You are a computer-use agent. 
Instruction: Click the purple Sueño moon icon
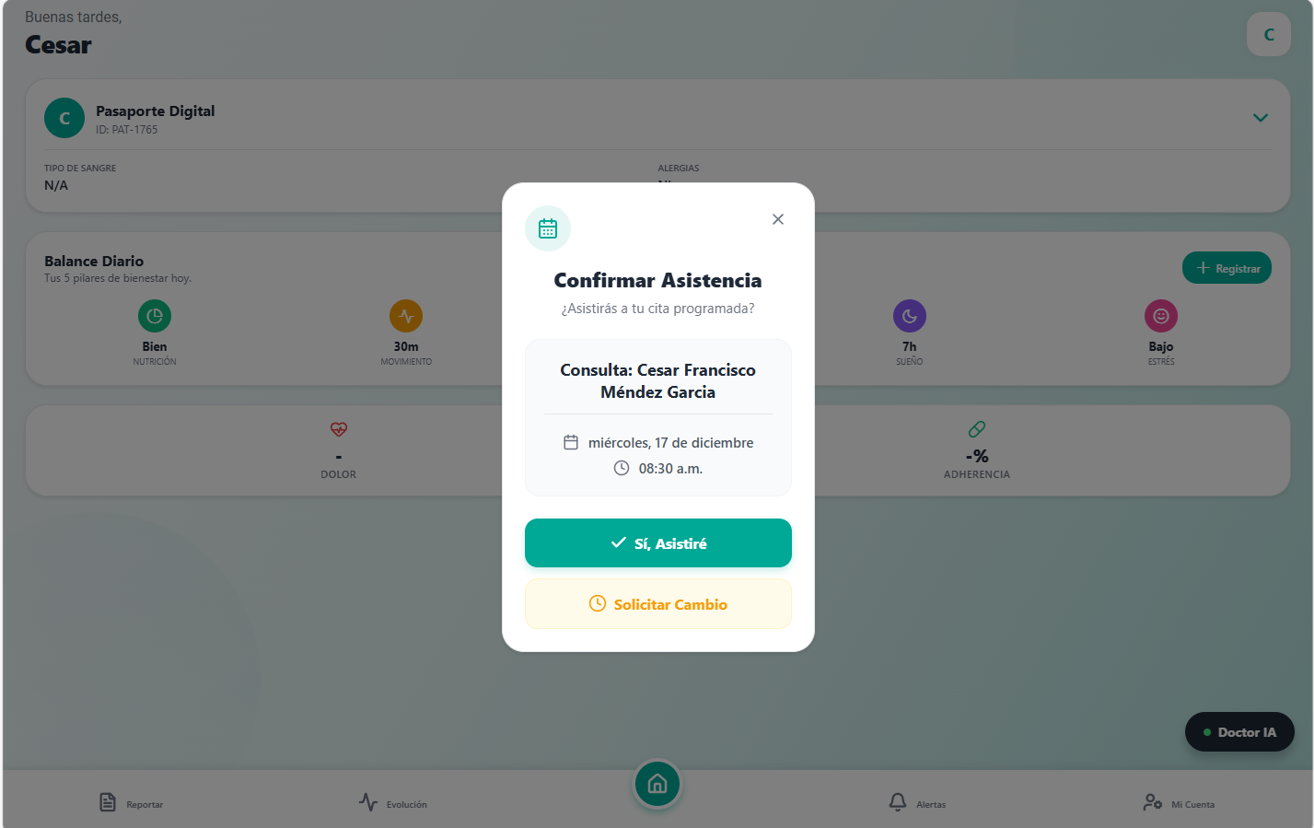910,316
